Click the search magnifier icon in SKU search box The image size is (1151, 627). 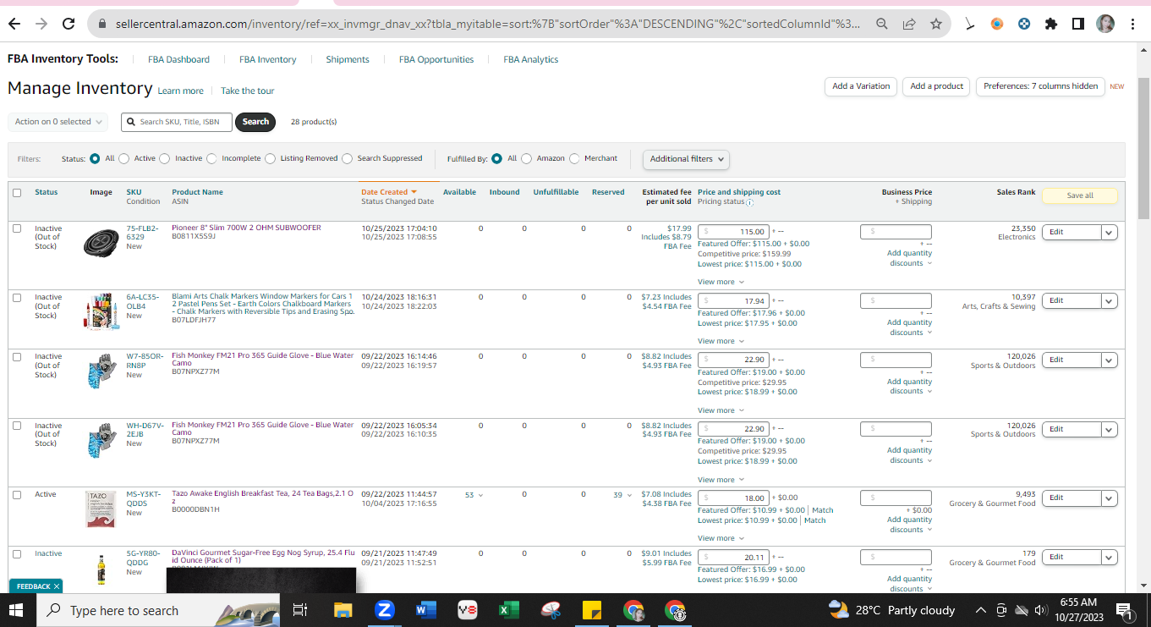click(131, 122)
